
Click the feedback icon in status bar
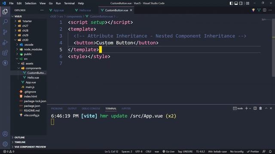point(264,151)
